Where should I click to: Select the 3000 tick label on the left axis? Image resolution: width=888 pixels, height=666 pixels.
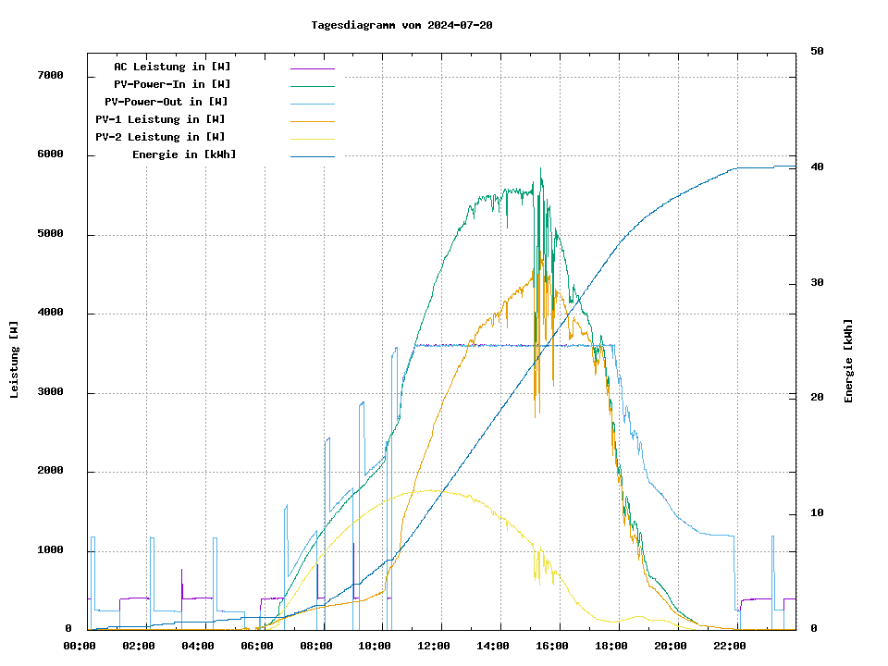coord(50,393)
